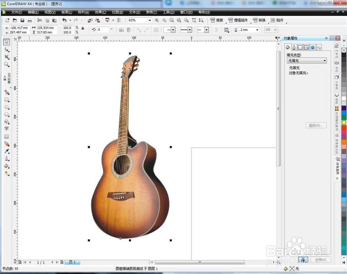Open the zoom level 62% dropdown
347x274 pixels.
(x=150, y=20)
